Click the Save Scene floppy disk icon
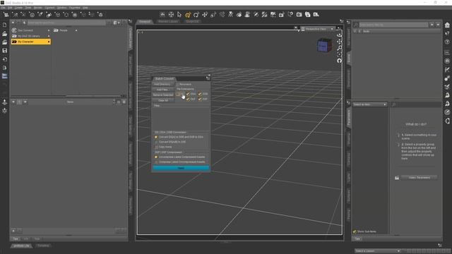 click(x=5, y=51)
